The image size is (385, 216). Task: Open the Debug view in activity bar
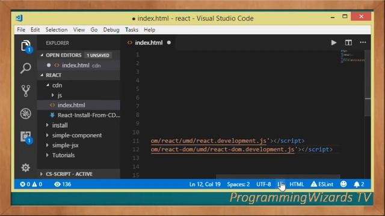tap(25, 113)
